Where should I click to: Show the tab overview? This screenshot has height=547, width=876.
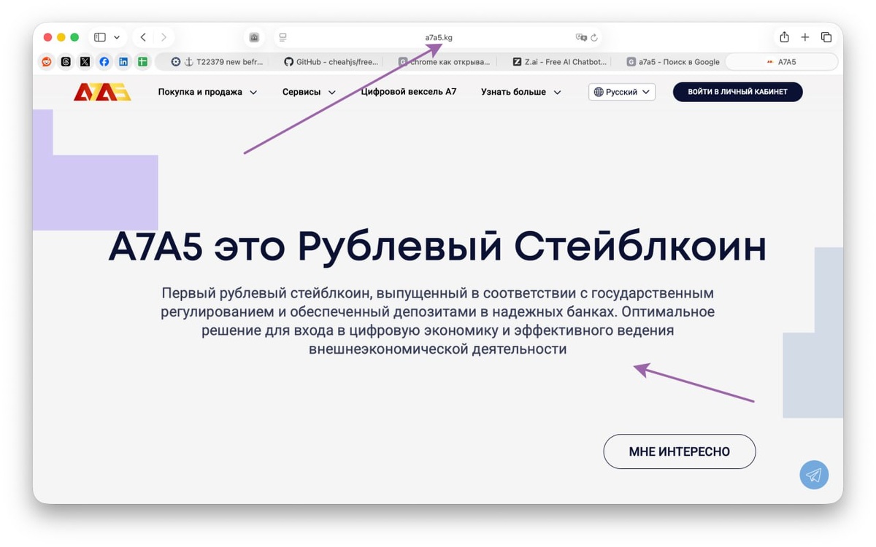(x=826, y=37)
